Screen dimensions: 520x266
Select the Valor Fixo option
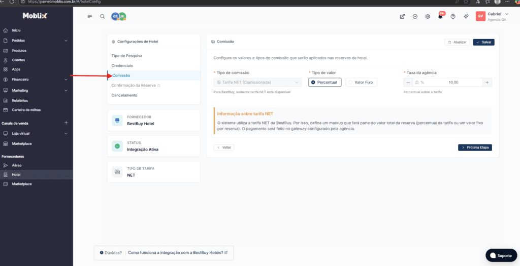[362, 82]
